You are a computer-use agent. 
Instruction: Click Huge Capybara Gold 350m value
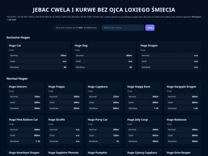pos(116,102)
